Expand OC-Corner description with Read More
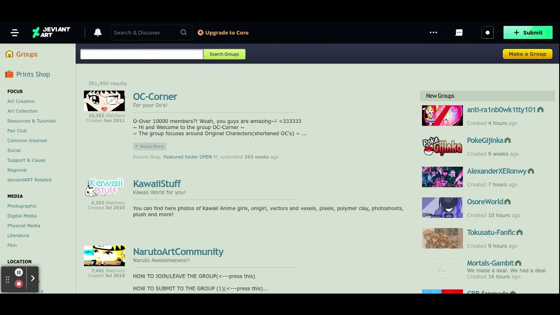This screenshot has height=315, width=560. pos(150,147)
